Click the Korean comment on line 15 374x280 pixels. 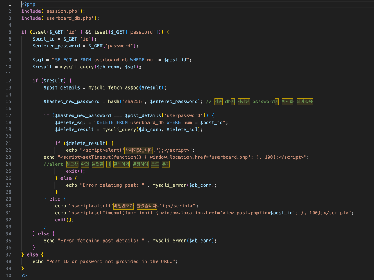coord(260,102)
